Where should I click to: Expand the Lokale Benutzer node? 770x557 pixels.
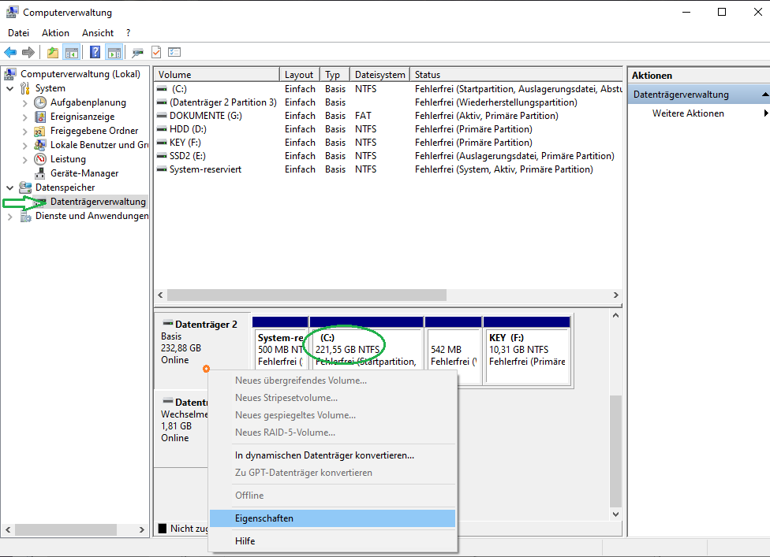[x=25, y=146]
